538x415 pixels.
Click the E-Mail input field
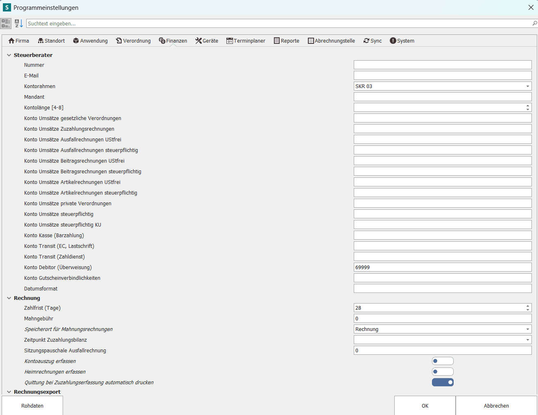(443, 75)
